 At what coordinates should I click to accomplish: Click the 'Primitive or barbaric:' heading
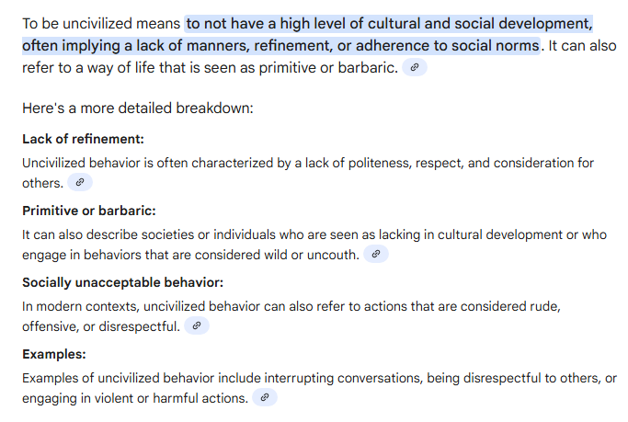[89, 211]
